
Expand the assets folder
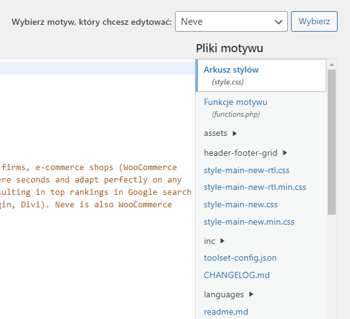coord(220,133)
